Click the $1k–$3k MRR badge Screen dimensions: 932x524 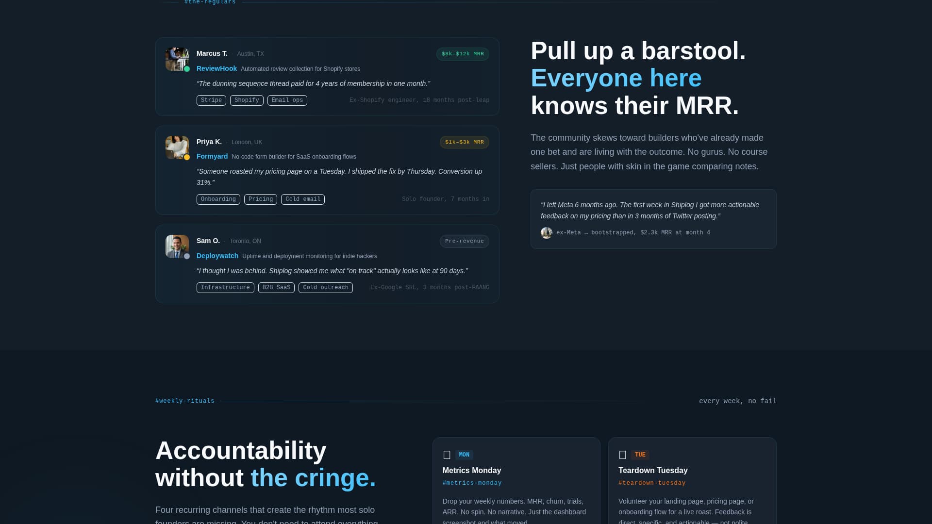[465, 142]
